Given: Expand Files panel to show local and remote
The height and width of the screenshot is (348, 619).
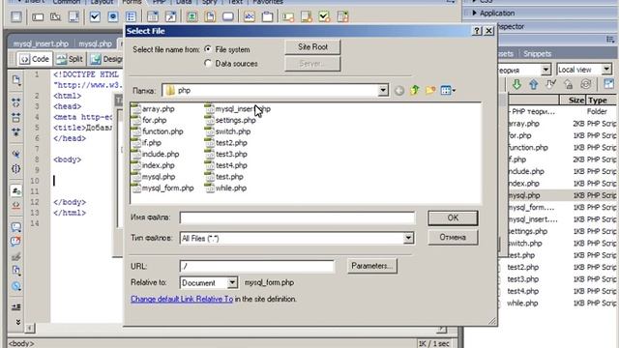Looking at the screenshot, I should (x=608, y=84).
